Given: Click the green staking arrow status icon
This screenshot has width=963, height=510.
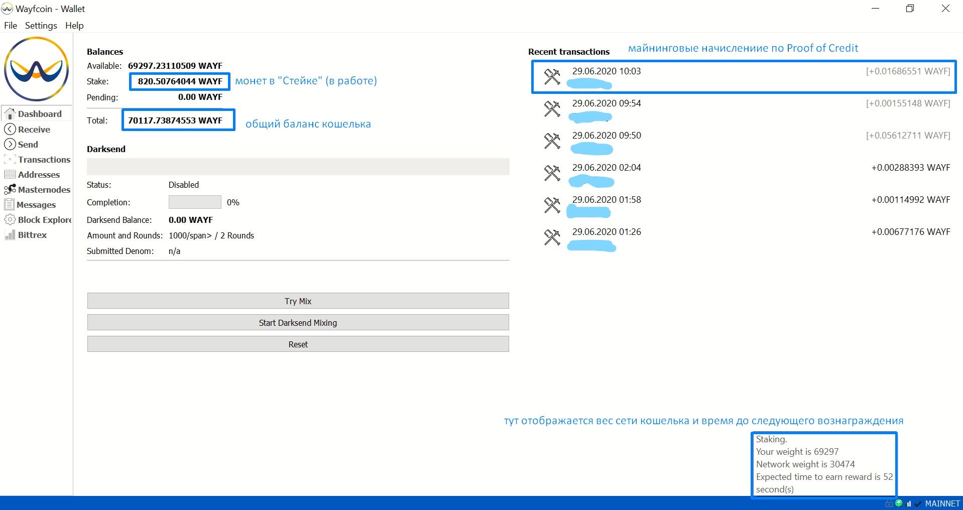Looking at the screenshot, I should (899, 503).
